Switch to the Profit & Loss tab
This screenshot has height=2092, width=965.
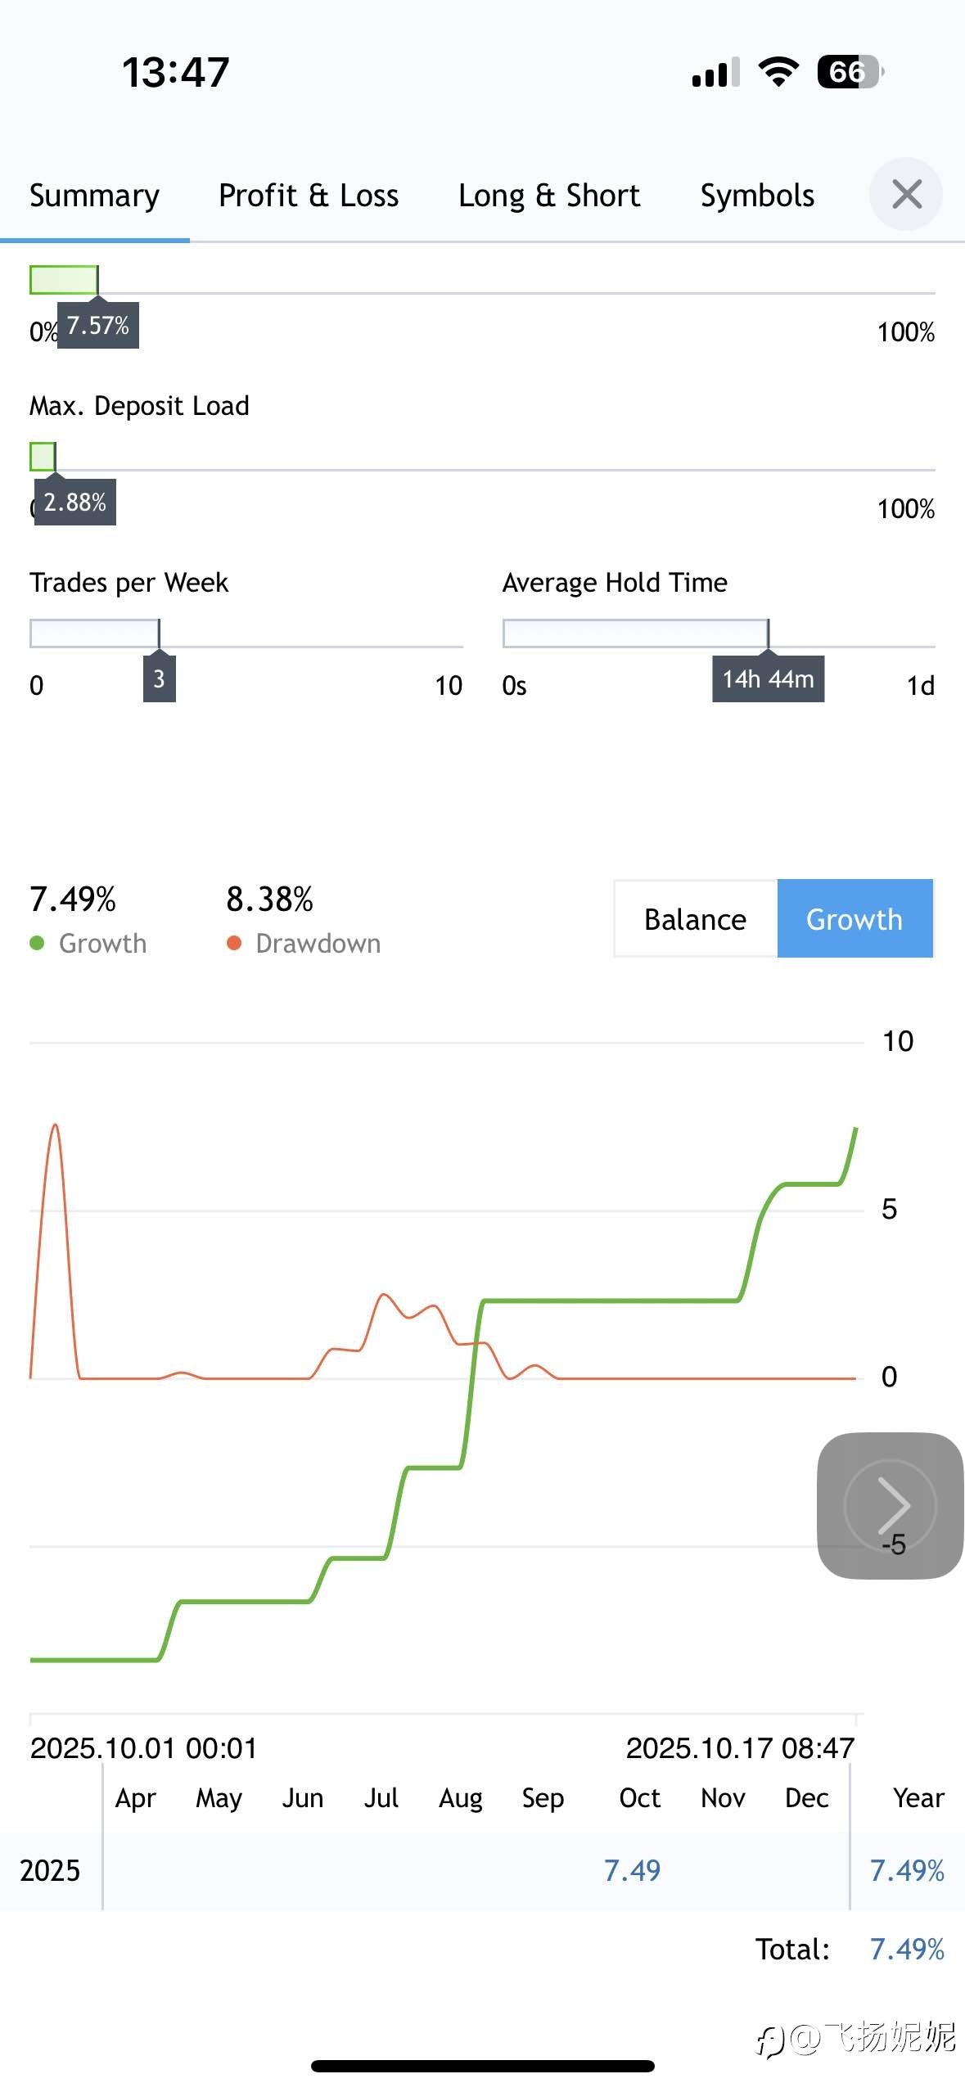coord(309,196)
